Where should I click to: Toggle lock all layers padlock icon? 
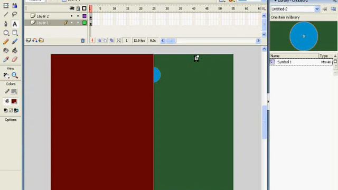click(78, 8)
